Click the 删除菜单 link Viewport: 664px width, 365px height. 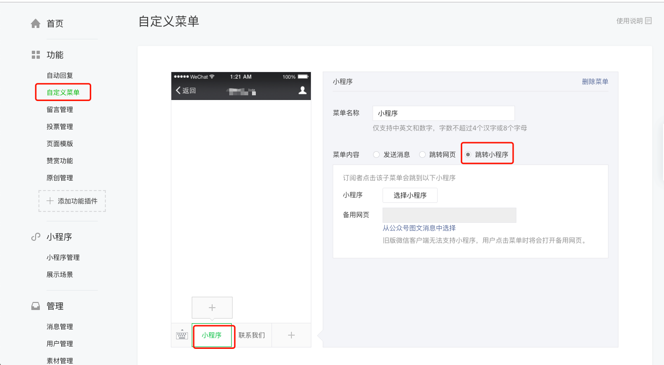[x=595, y=82]
